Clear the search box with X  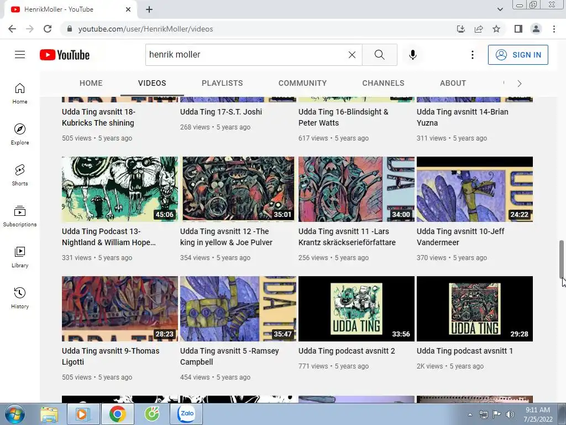click(x=352, y=55)
